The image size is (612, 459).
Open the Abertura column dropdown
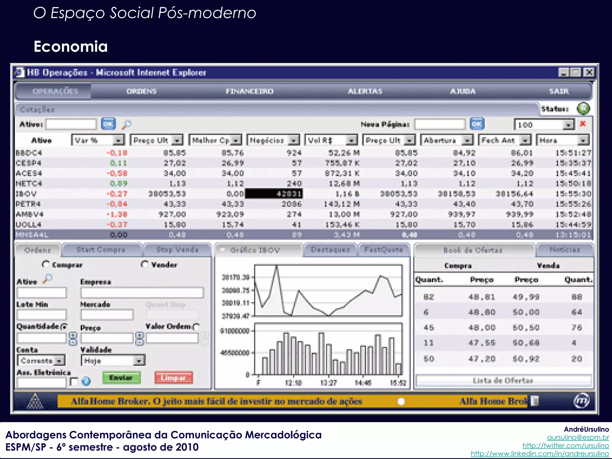pos(467,140)
